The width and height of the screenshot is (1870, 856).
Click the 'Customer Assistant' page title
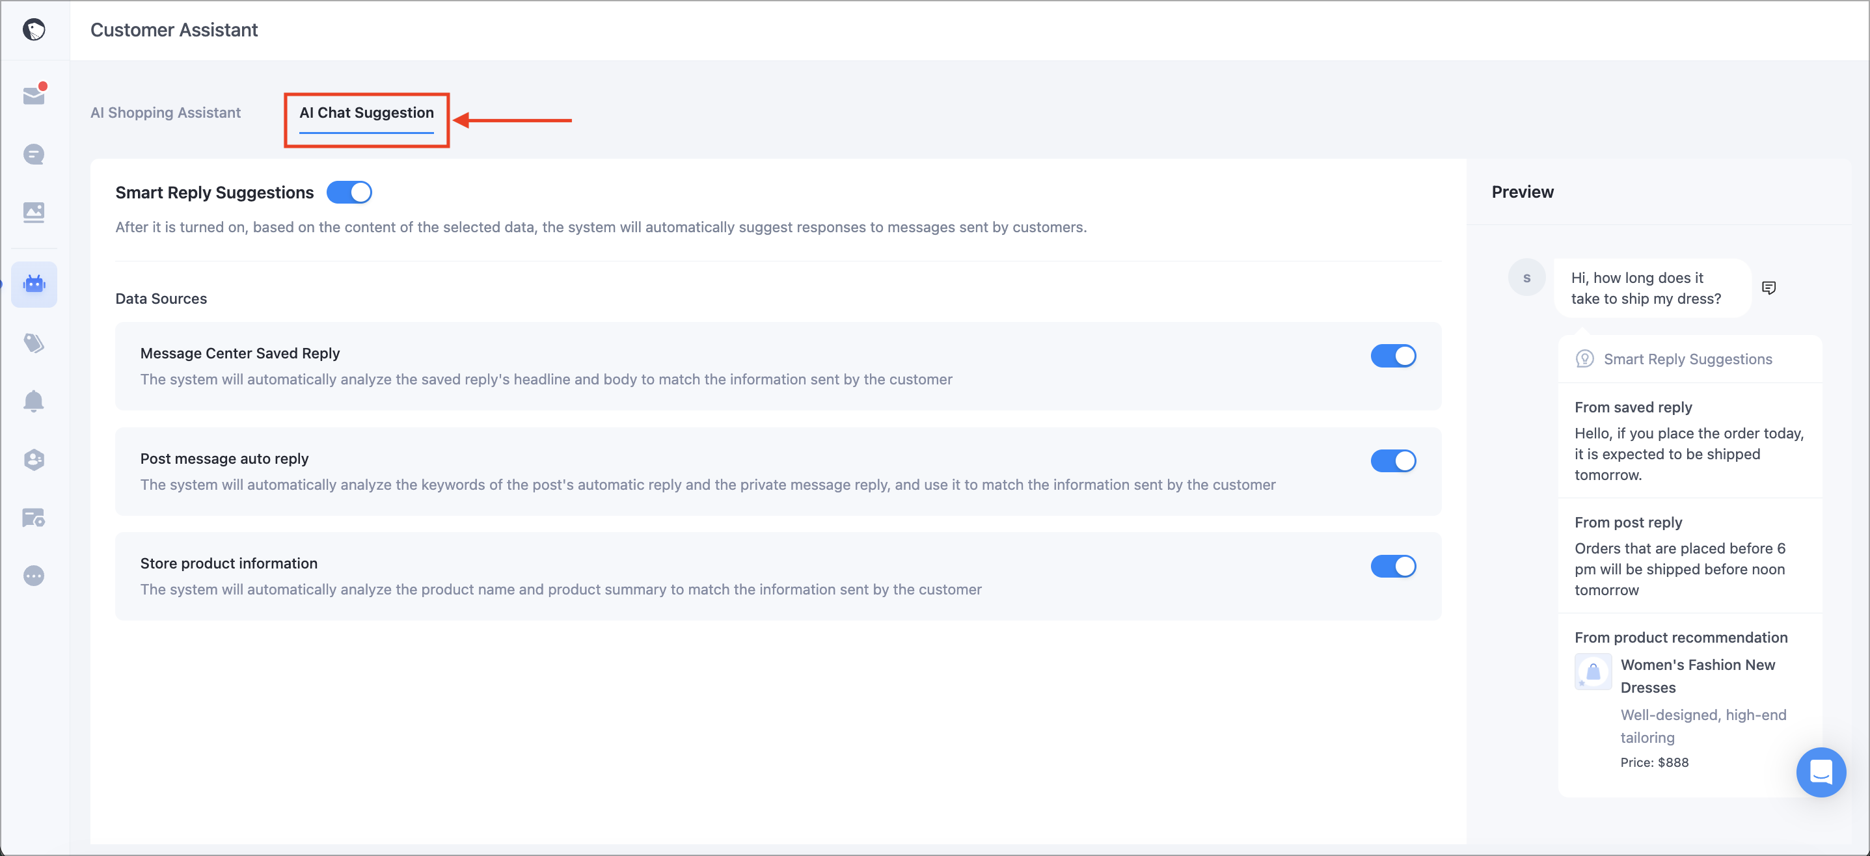[x=174, y=30]
